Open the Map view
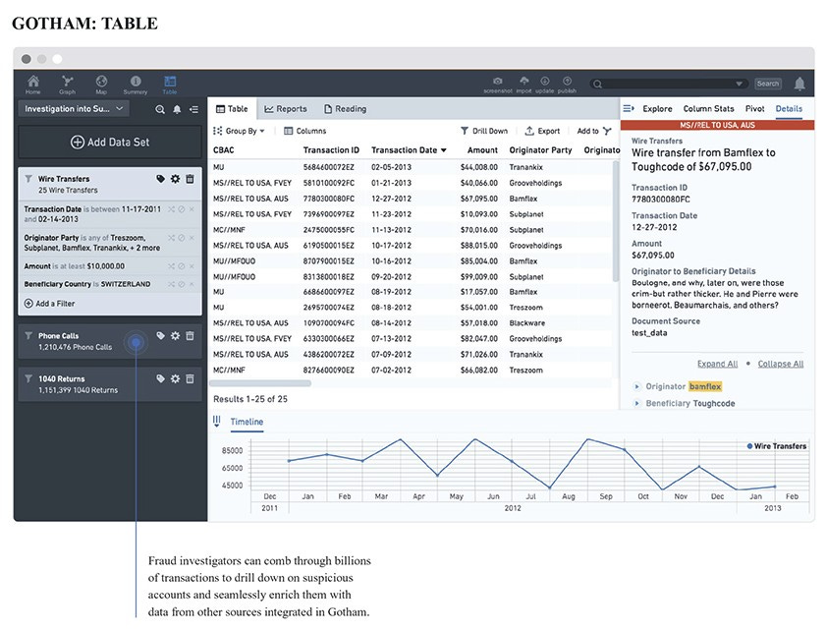Image resolution: width=826 pixels, height=631 pixels. [x=101, y=84]
